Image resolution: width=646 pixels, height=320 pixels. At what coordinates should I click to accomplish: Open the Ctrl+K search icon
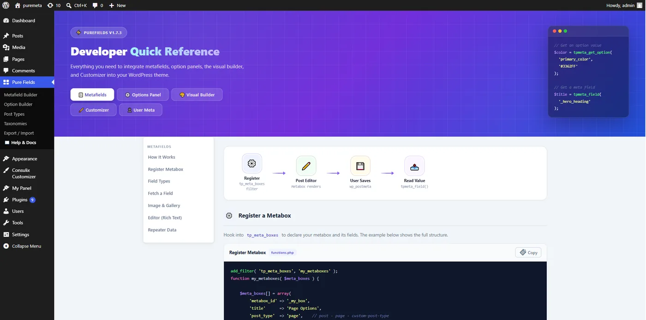click(69, 6)
